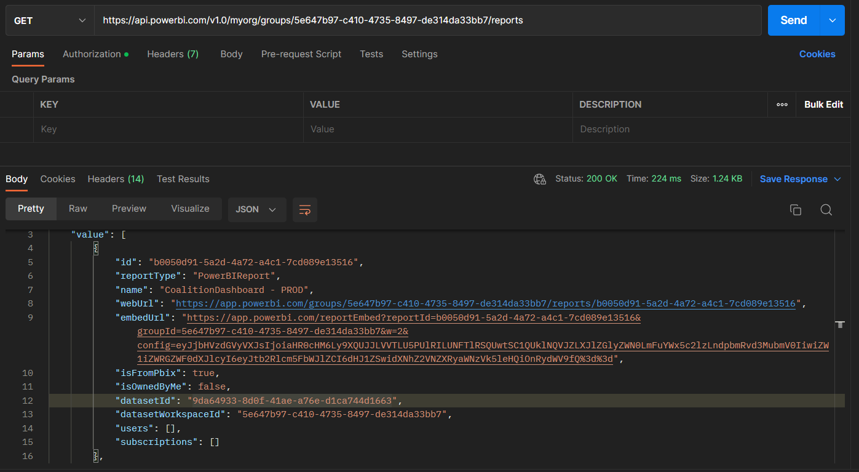Click the isFromPbix true value
Image resolution: width=859 pixels, height=472 pixels.
204,373
